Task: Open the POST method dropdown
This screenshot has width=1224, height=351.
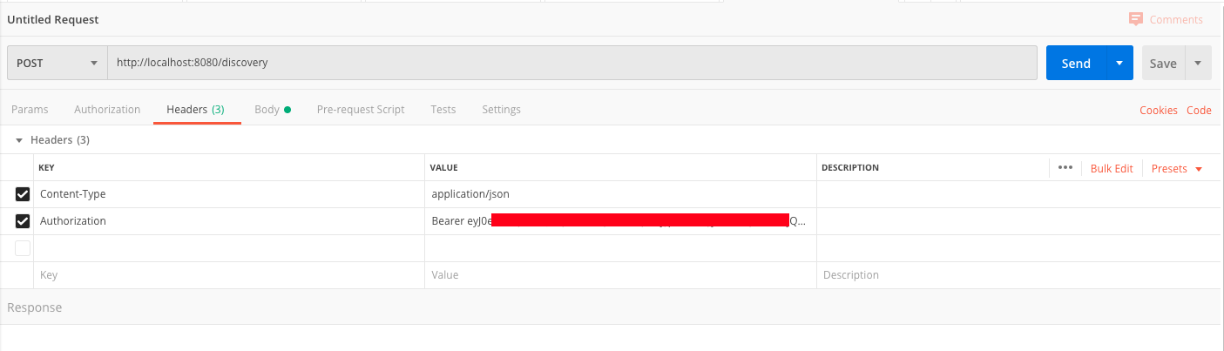Action: point(57,63)
